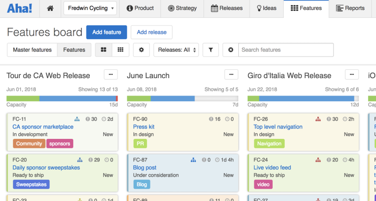Clear the search with the X icon
The height and width of the screenshot is (201, 376).
tap(231, 50)
